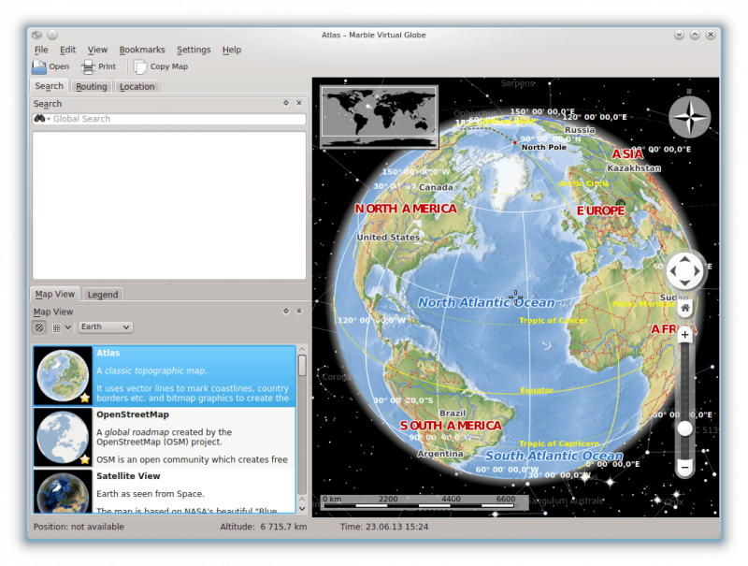748x566 pixels.
Task: Click the bottom scroll-down arrow of theme list
Action: pyautogui.click(x=302, y=509)
